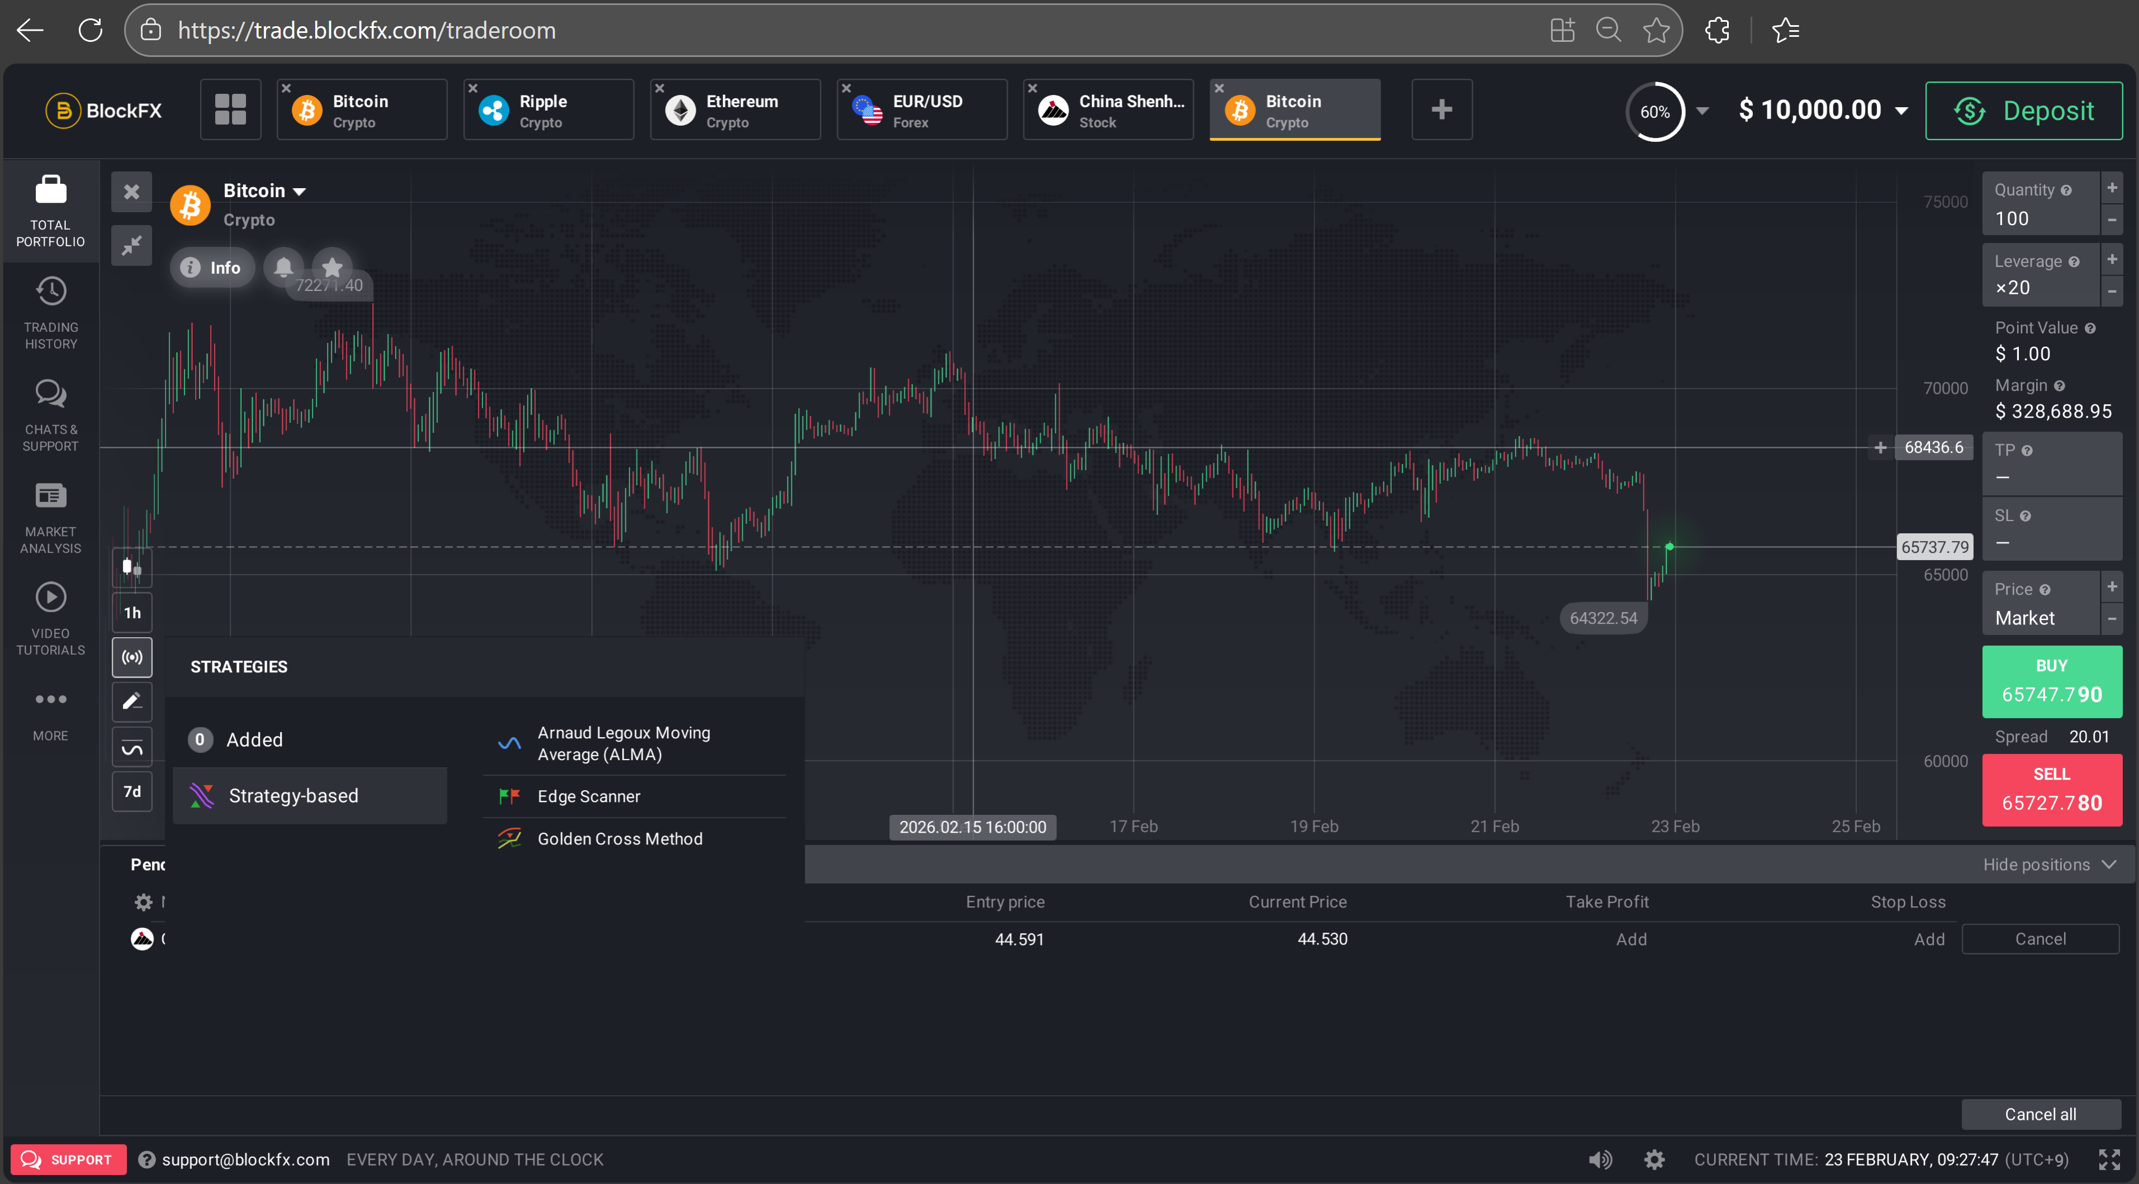Click Cancel all orders button
Screen dimensions: 2139x1184
[2041, 1114]
